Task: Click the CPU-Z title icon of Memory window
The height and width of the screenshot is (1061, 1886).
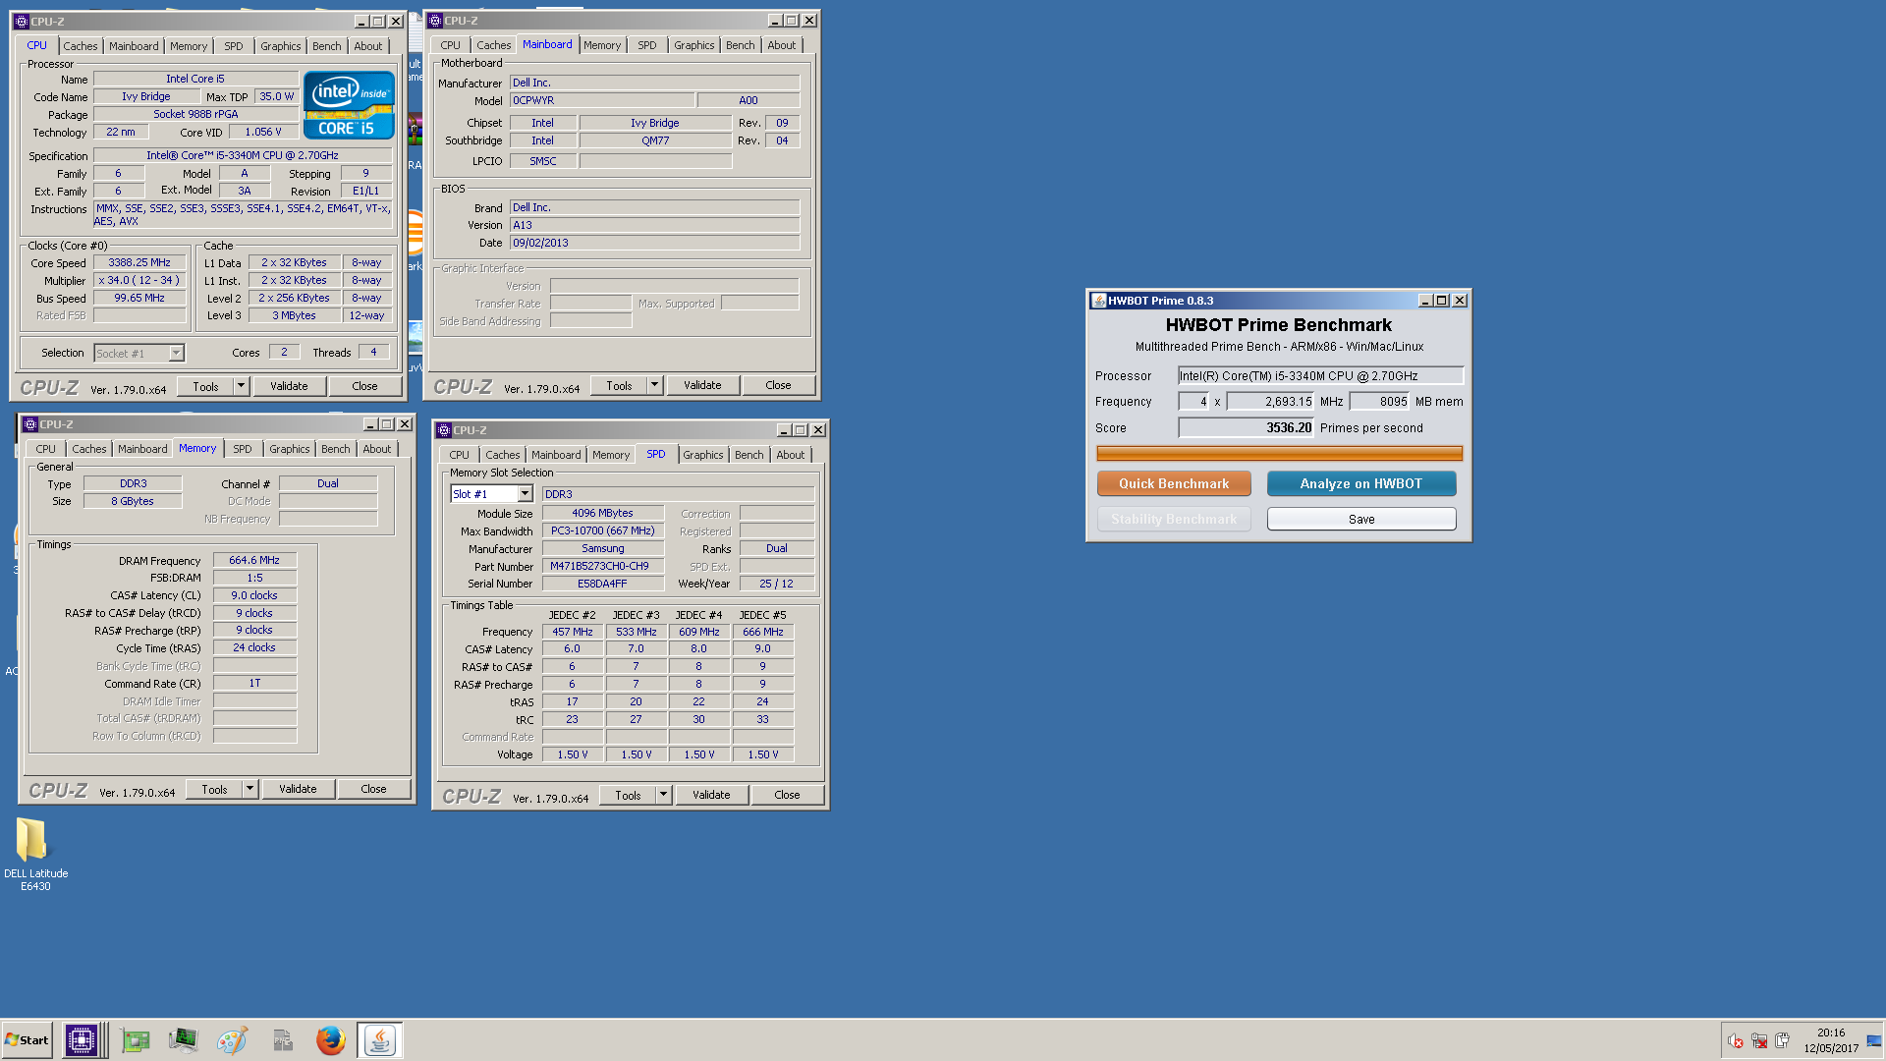Action: pyautogui.click(x=30, y=424)
